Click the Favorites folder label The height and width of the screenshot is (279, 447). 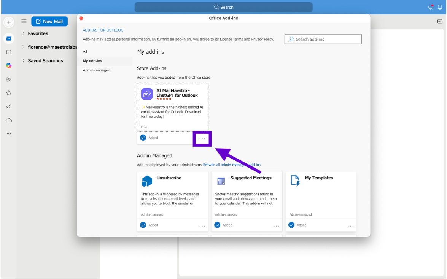click(x=38, y=33)
